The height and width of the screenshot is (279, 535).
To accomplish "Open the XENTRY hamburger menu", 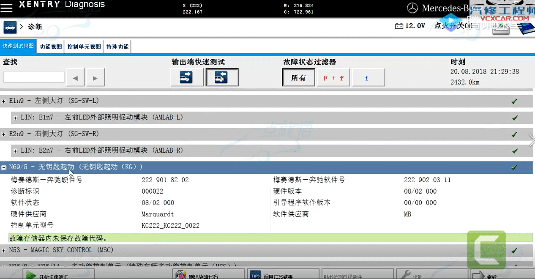I will [x=7, y=7].
